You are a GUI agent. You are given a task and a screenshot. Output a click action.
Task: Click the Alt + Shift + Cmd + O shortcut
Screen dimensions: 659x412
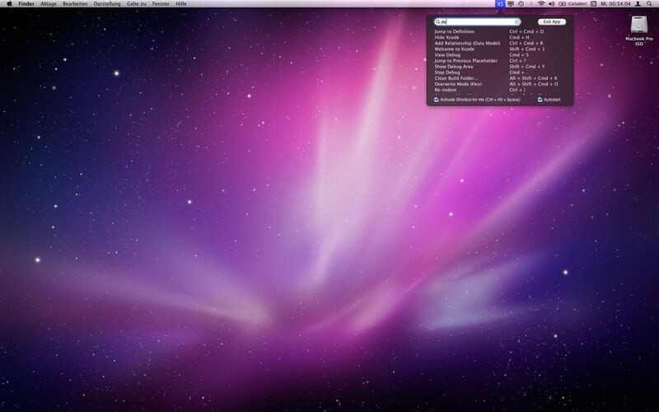point(534,85)
